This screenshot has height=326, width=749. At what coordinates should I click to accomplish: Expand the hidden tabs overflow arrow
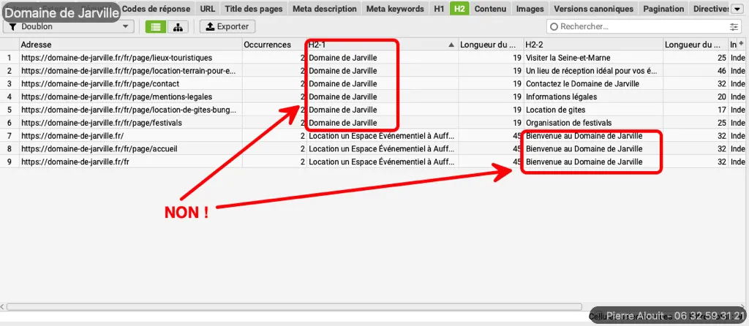point(737,9)
